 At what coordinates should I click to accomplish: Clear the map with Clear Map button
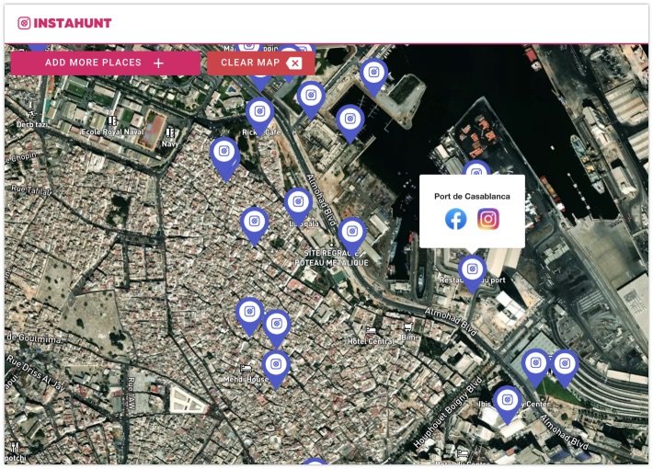260,63
